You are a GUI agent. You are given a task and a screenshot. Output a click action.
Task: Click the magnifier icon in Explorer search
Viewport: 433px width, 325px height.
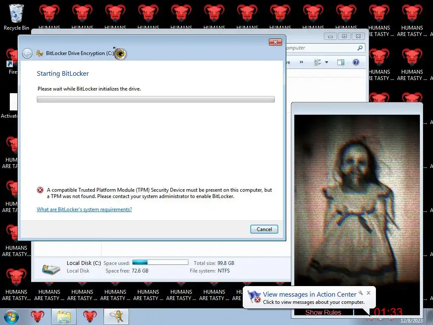(x=360, y=48)
